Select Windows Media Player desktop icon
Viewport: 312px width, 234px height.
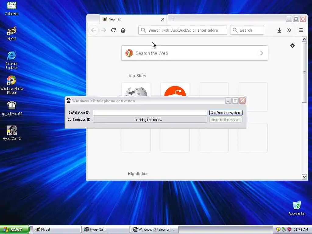click(x=12, y=85)
